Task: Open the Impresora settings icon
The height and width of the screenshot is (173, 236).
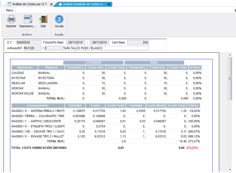Action: [28, 20]
